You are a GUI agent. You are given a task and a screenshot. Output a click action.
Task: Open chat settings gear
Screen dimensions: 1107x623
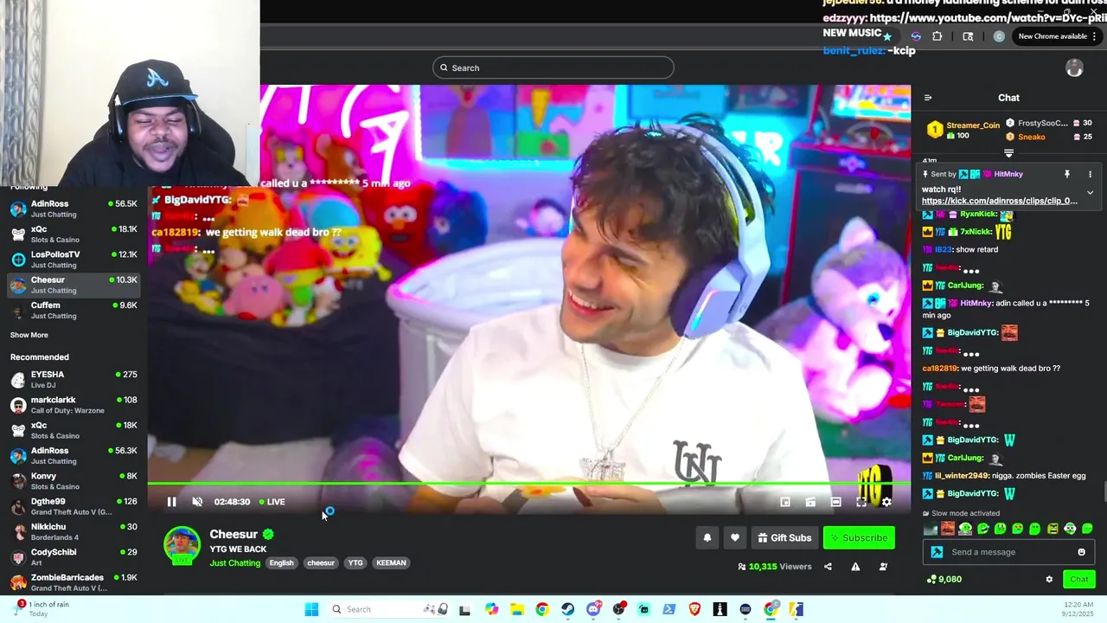click(x=1049, y=580)
